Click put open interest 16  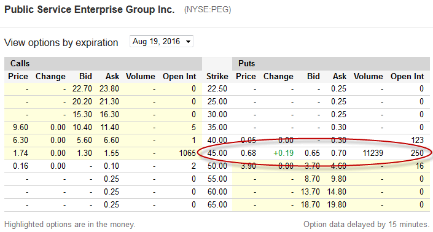419,166
